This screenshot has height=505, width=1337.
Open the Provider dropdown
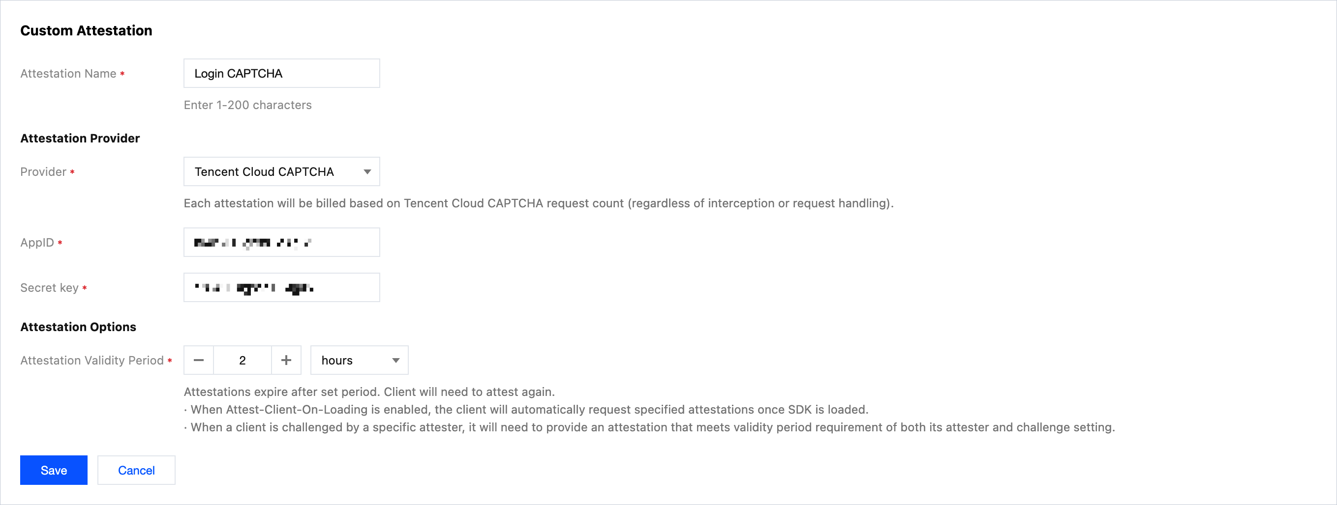click(281, 171)
